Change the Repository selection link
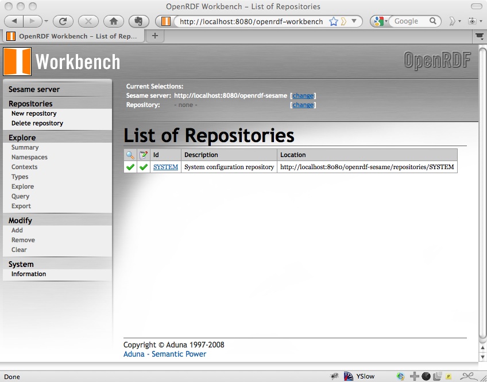Viewport: 487px width, 382px height. coord(303,105)
